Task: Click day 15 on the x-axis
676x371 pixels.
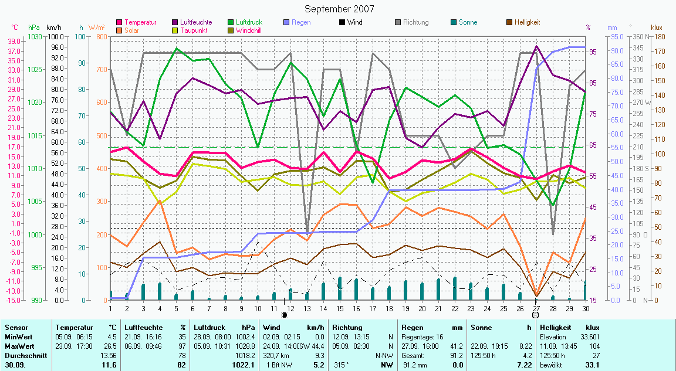Action: click(340, 308)
